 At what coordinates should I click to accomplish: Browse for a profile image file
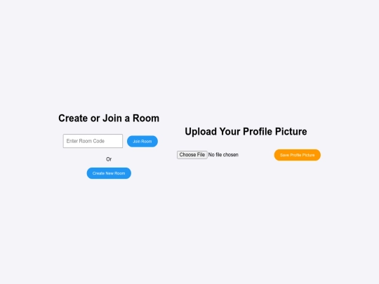192,155
